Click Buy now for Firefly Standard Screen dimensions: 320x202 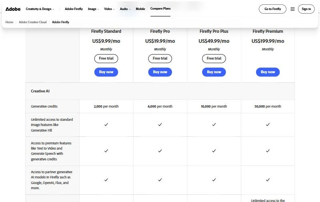click(x=106, y=72)
